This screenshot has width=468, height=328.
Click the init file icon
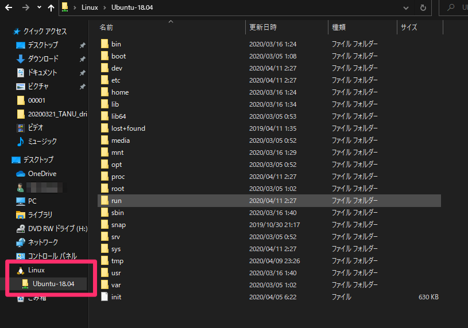(x=105, y=296)
